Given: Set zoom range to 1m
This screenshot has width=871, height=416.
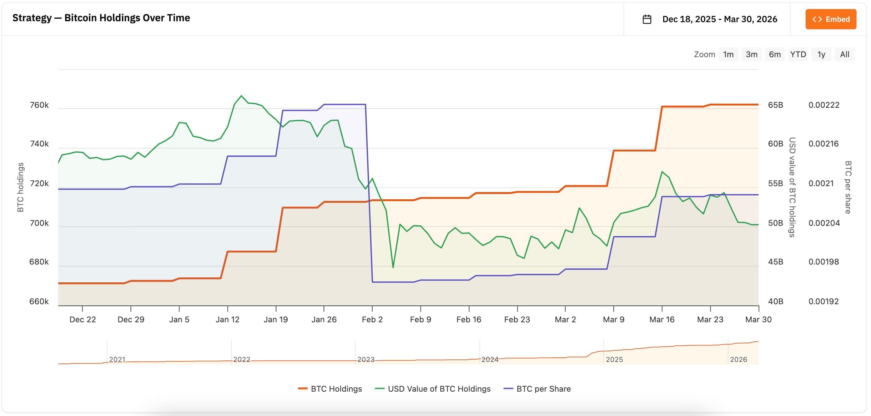Looking at the screenshot, I should pyautogui.click(x=728, y=54).
